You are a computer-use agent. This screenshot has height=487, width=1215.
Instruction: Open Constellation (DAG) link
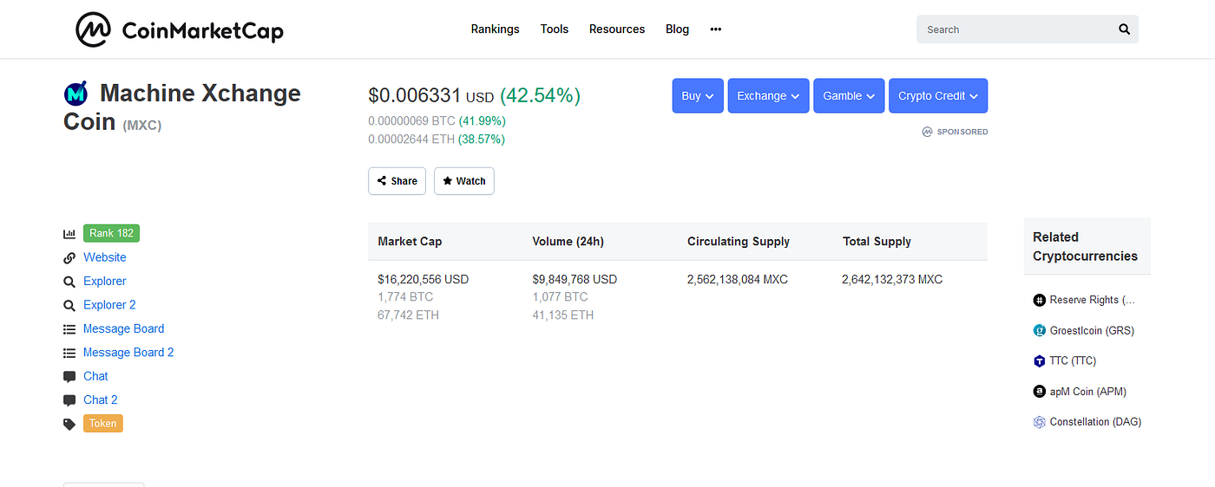1095,422
